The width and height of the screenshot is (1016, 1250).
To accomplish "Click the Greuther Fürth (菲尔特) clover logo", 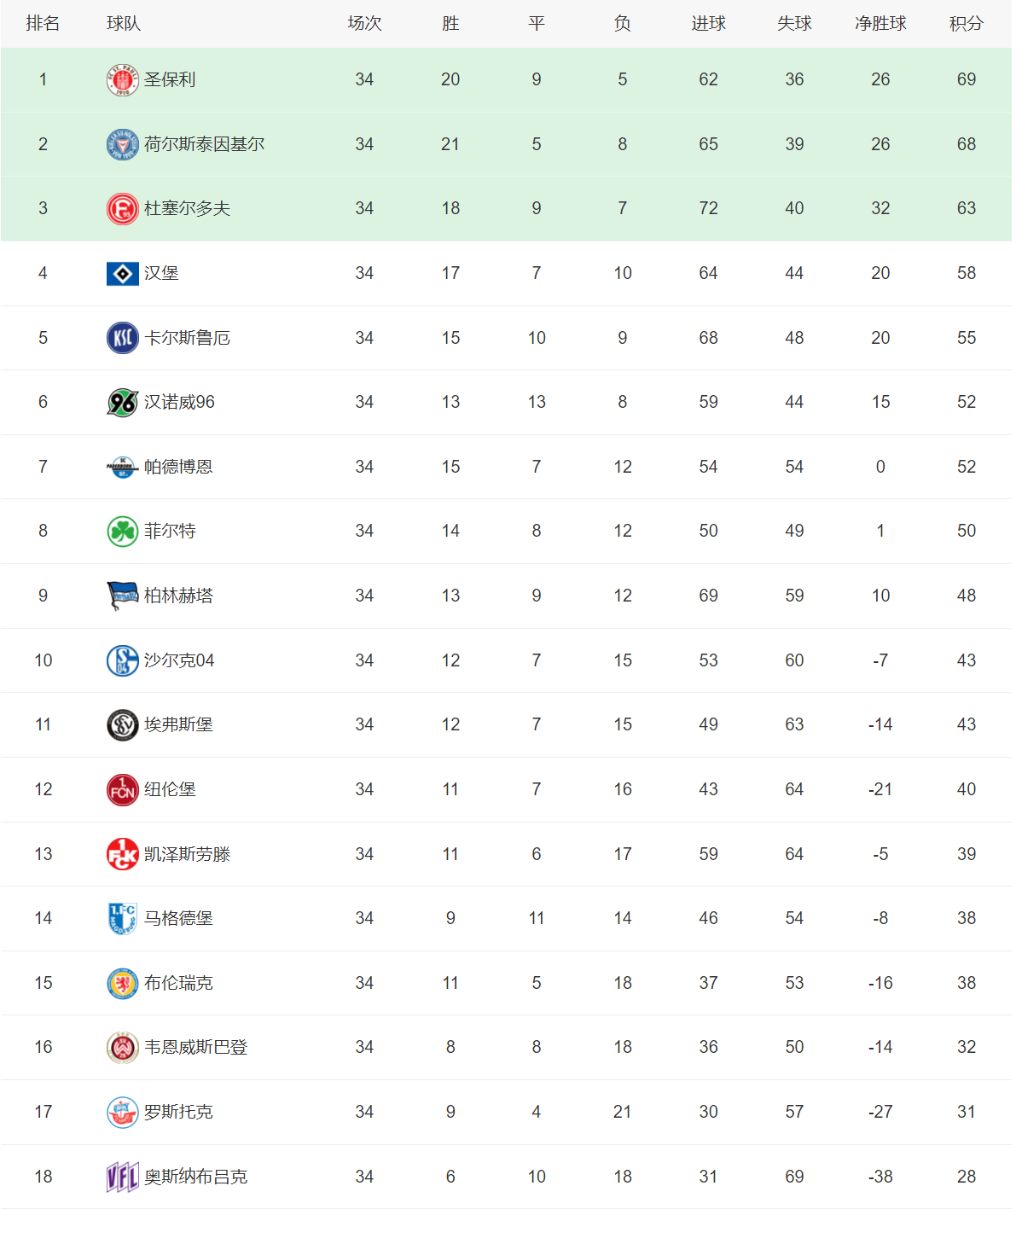I will click(x=122, y=532).
